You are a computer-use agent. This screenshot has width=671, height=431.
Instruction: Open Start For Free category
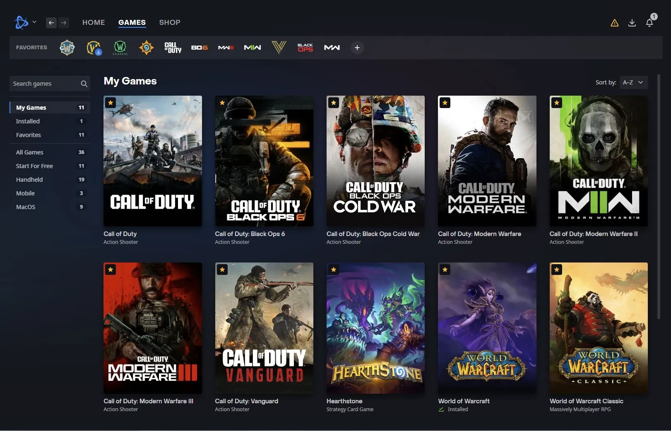[50, 166]
